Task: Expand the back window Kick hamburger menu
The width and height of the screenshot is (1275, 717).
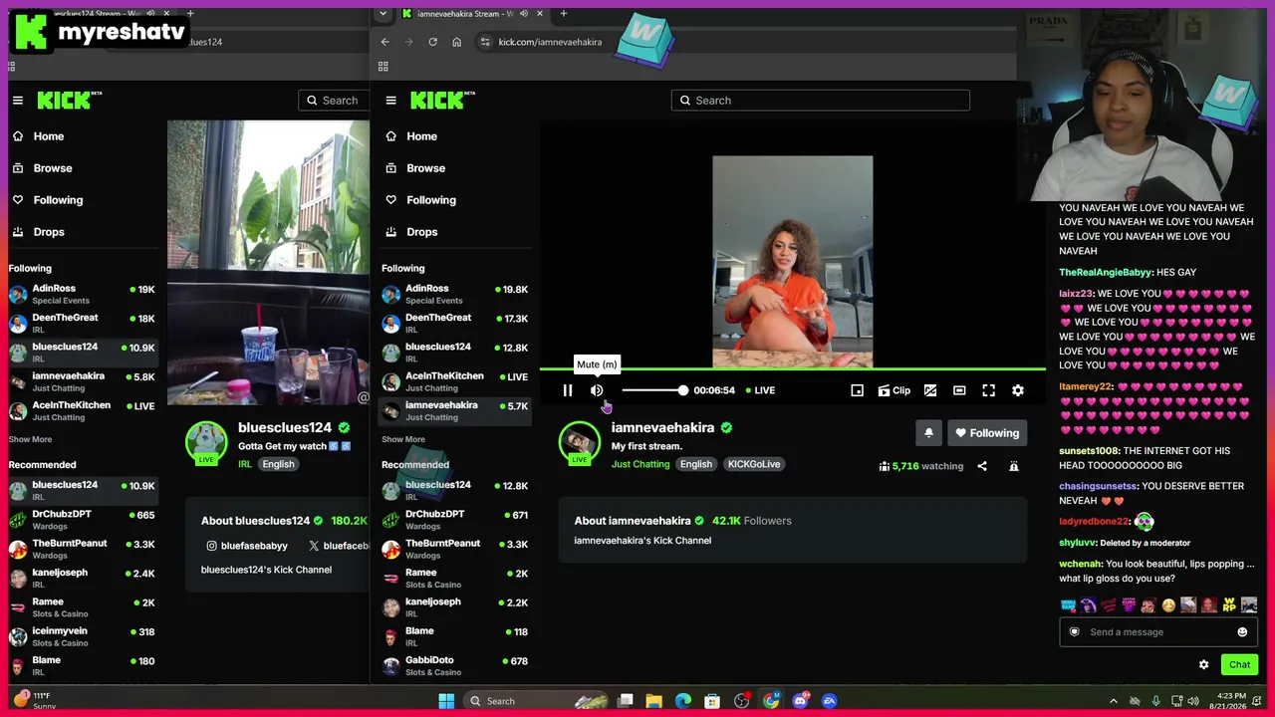Action: click(18, 101)
